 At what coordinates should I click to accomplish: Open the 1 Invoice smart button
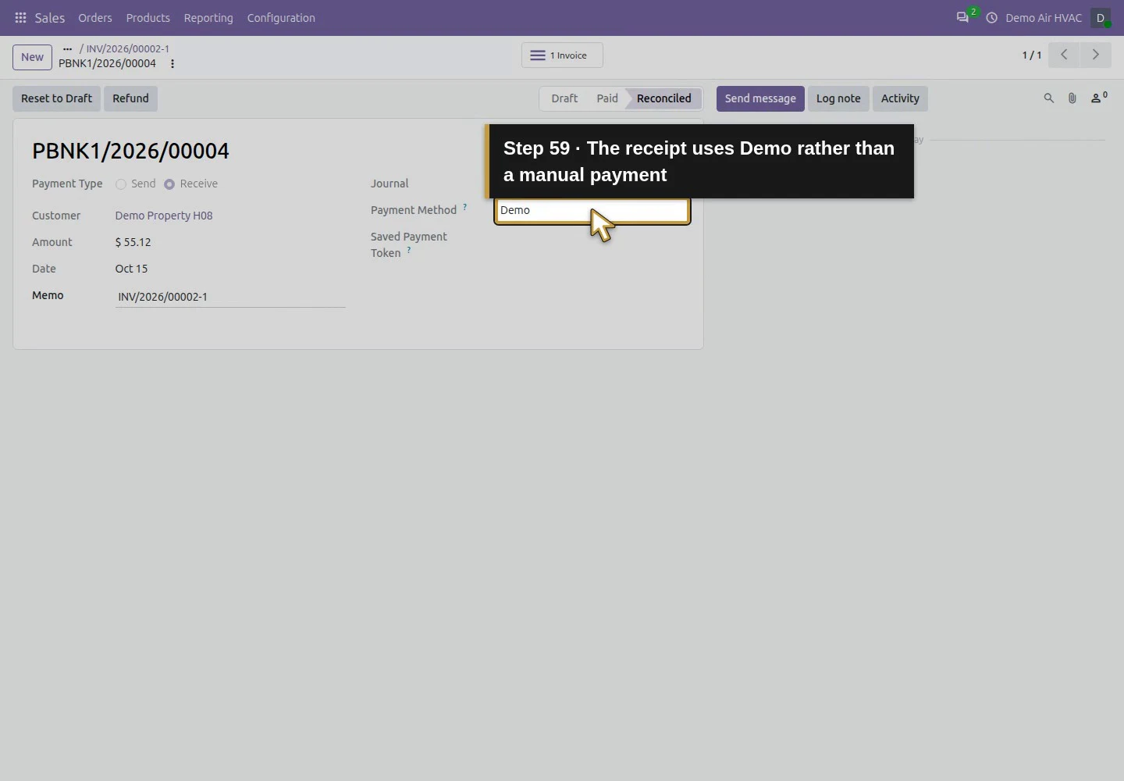click(562, 55)
